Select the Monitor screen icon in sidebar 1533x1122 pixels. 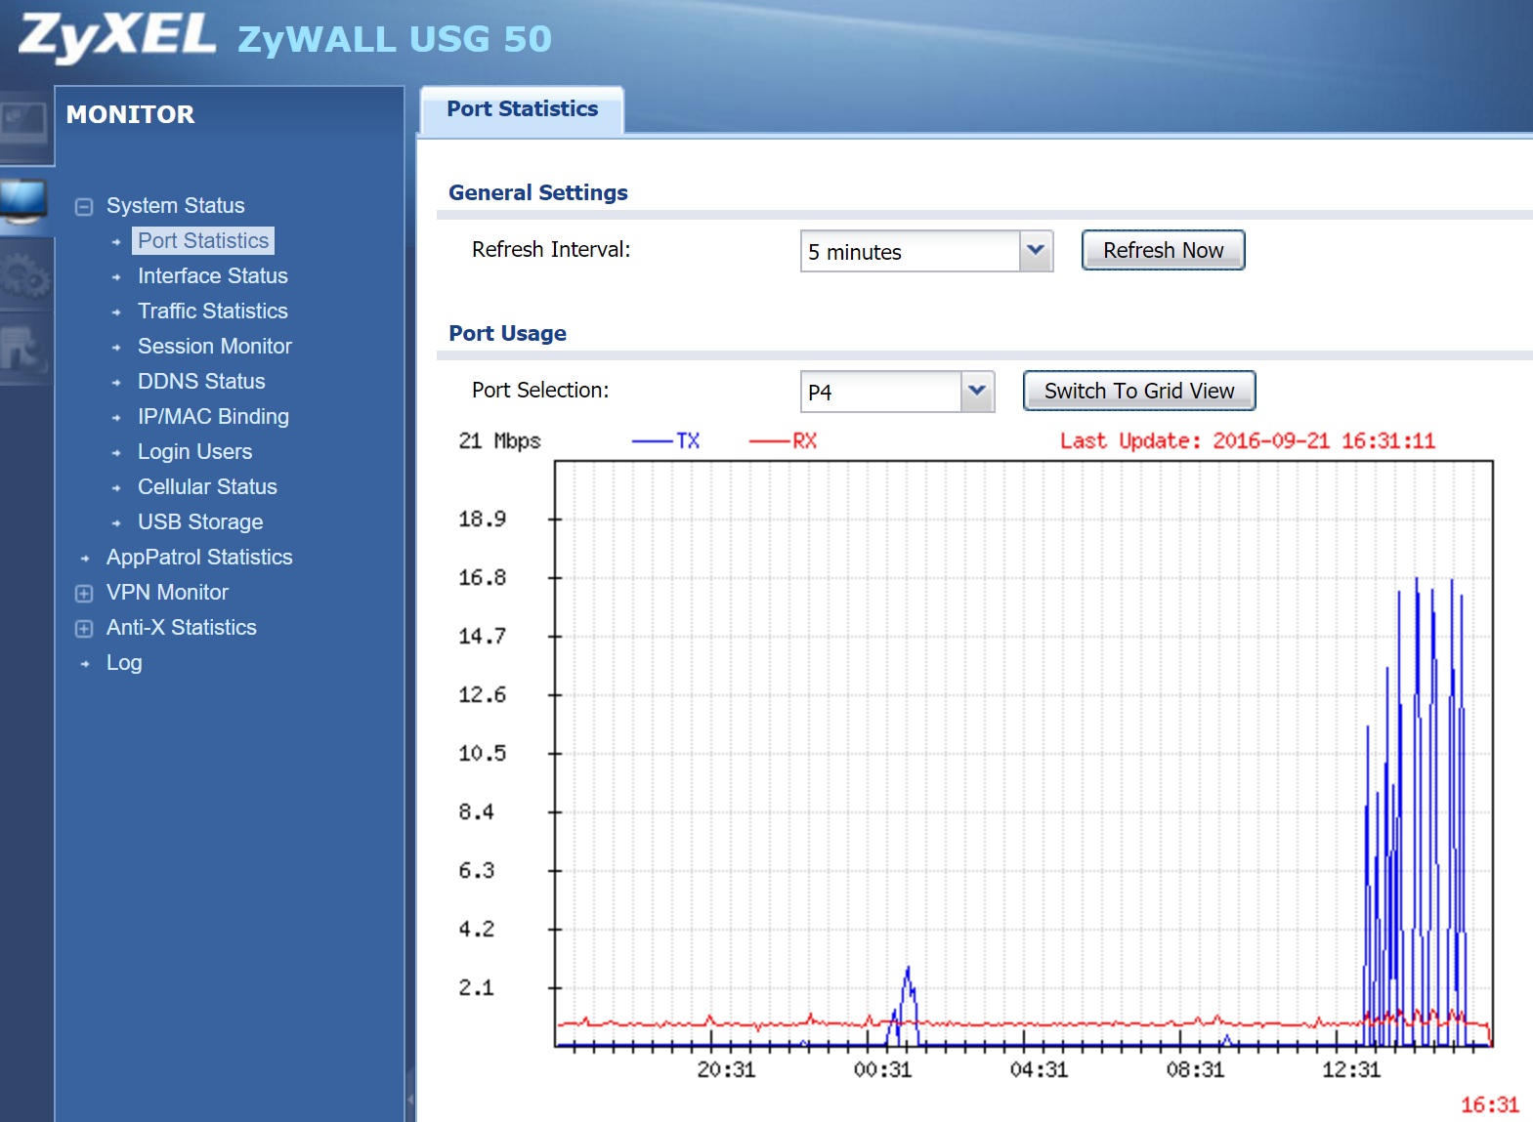click(x=24, y=203)
